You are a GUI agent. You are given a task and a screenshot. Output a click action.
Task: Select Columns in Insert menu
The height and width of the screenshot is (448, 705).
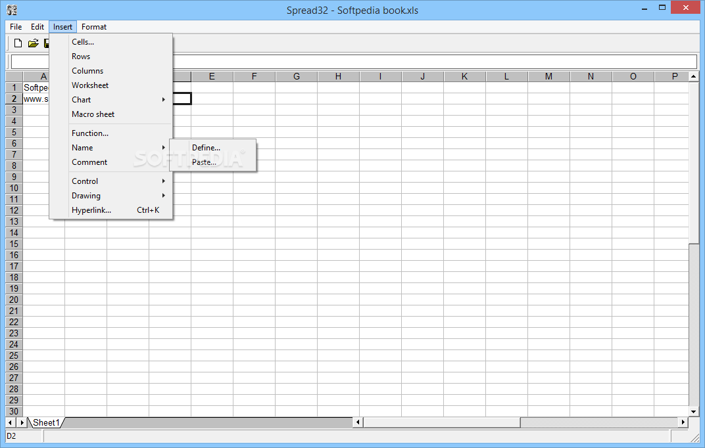pos(110,71)
